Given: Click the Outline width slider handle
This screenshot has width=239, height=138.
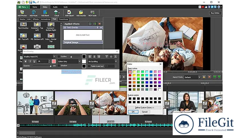Looking at the screenshot, I should (71, 57).
